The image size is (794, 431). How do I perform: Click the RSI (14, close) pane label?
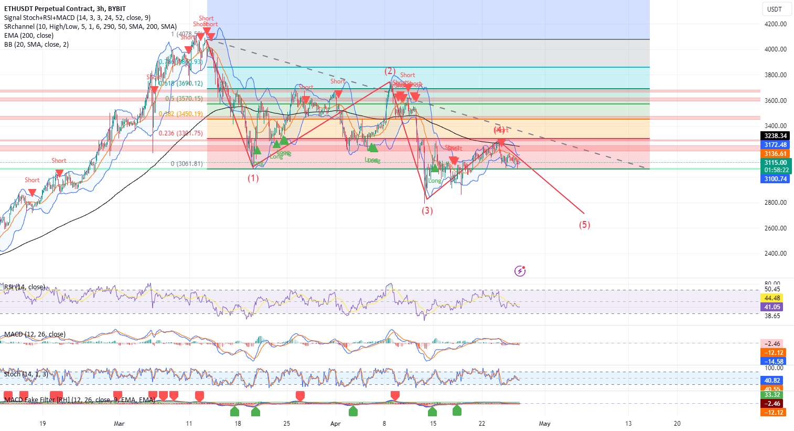[25, 287]
